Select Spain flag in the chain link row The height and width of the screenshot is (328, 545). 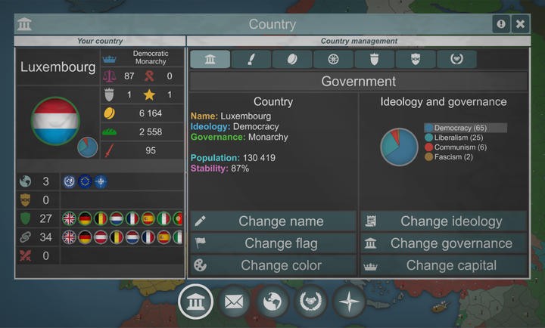point(163,237)
